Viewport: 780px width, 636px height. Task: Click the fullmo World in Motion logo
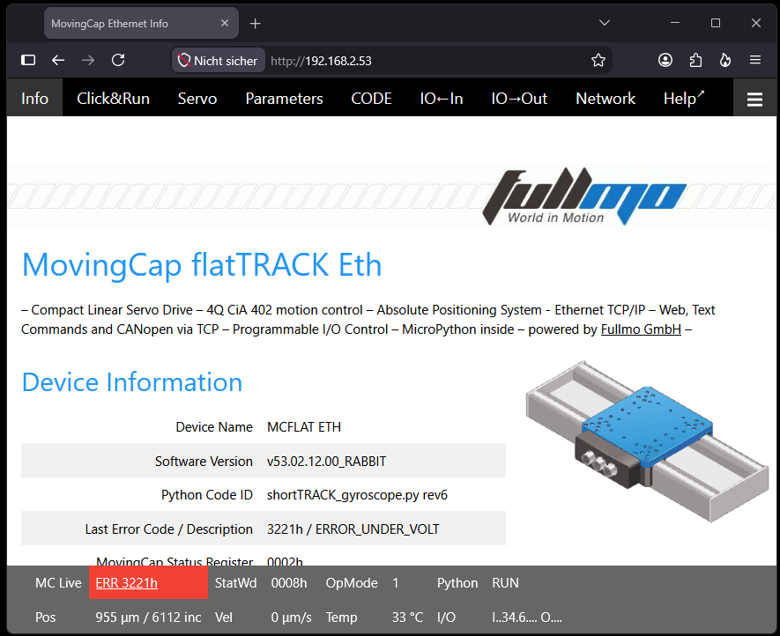(x=584, y=196)
